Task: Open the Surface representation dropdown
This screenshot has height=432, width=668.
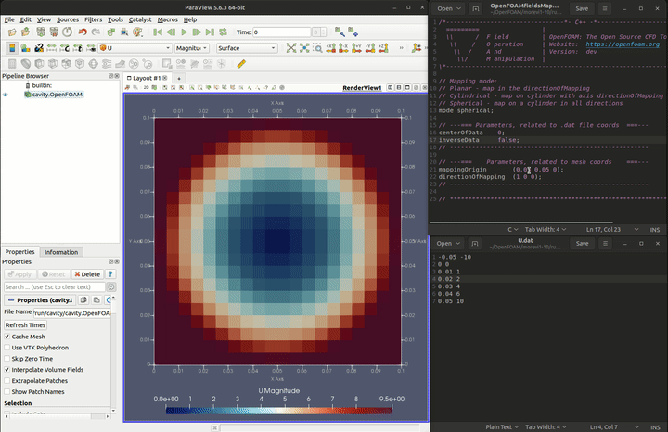Action: (247, 48)
